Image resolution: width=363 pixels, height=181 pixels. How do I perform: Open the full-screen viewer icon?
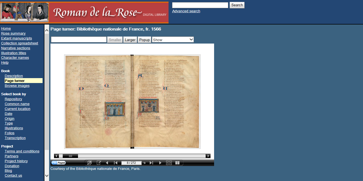[89, 163]
